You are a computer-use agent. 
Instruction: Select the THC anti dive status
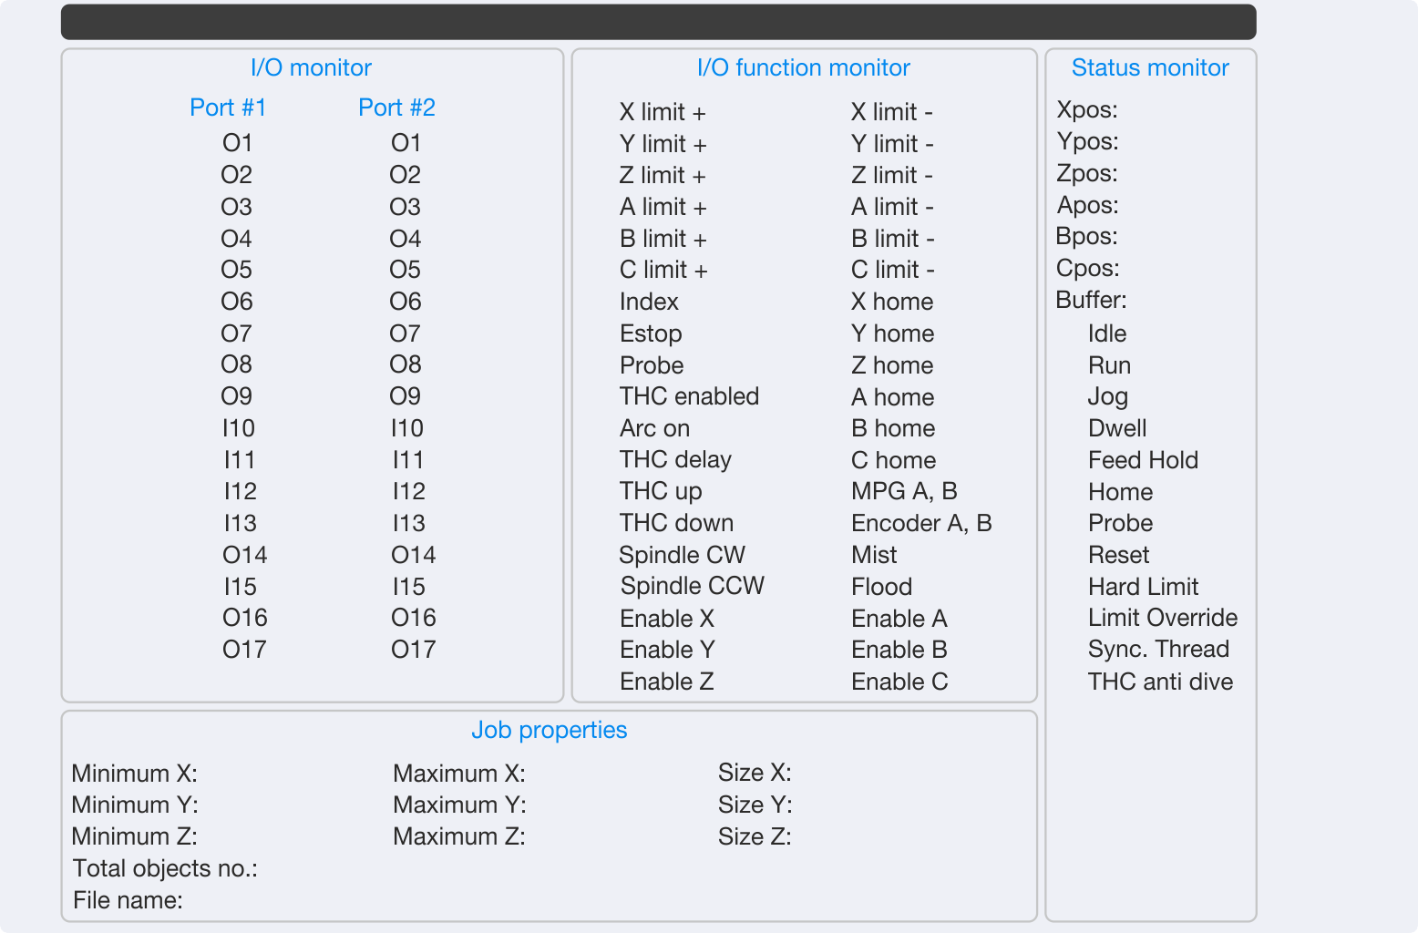(1160, 682)
